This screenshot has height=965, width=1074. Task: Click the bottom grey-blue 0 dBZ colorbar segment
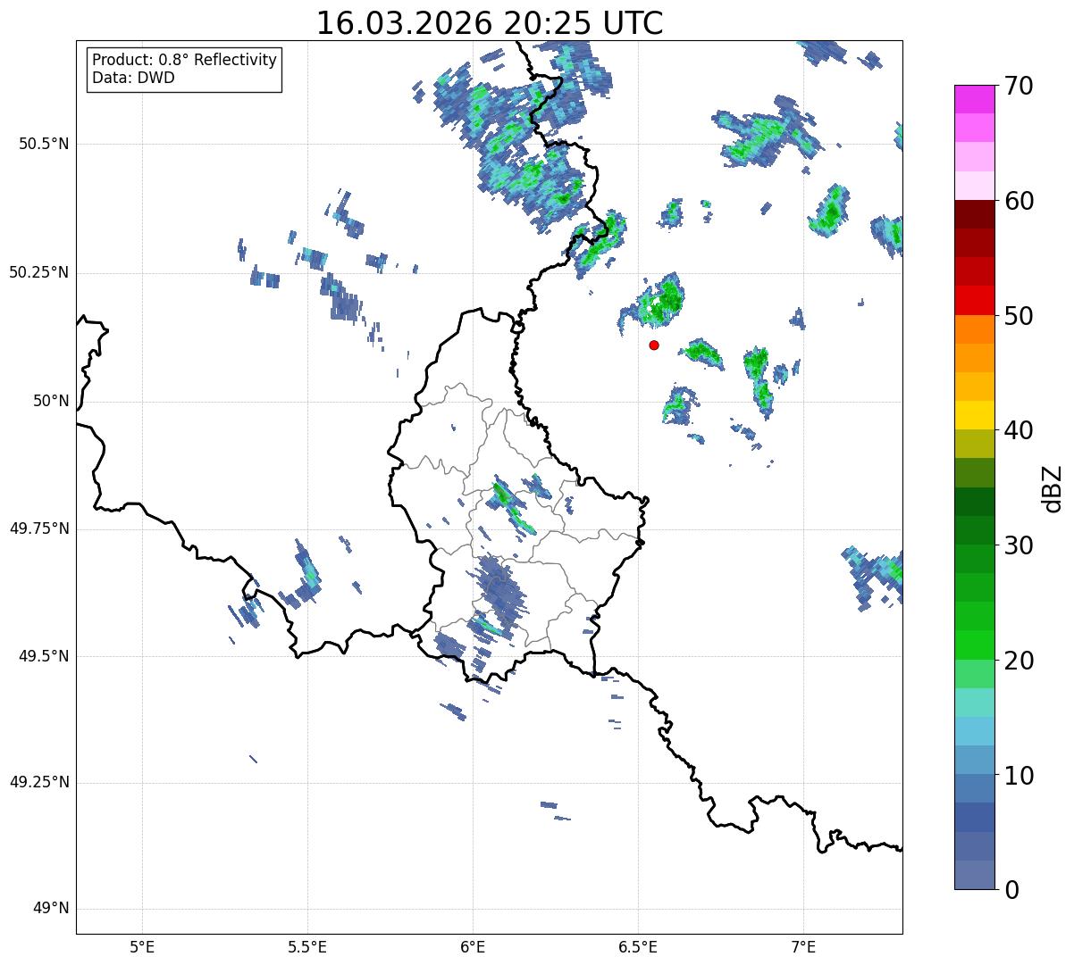(975, 875)
